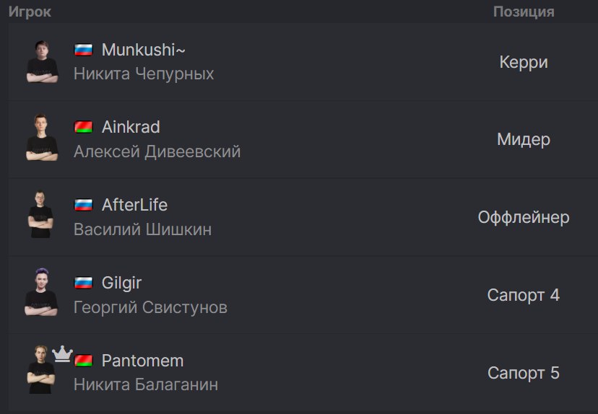Open Gilgir avatar with purple hair
Viewport: 598px width, 414px height.
pos(41,292)
